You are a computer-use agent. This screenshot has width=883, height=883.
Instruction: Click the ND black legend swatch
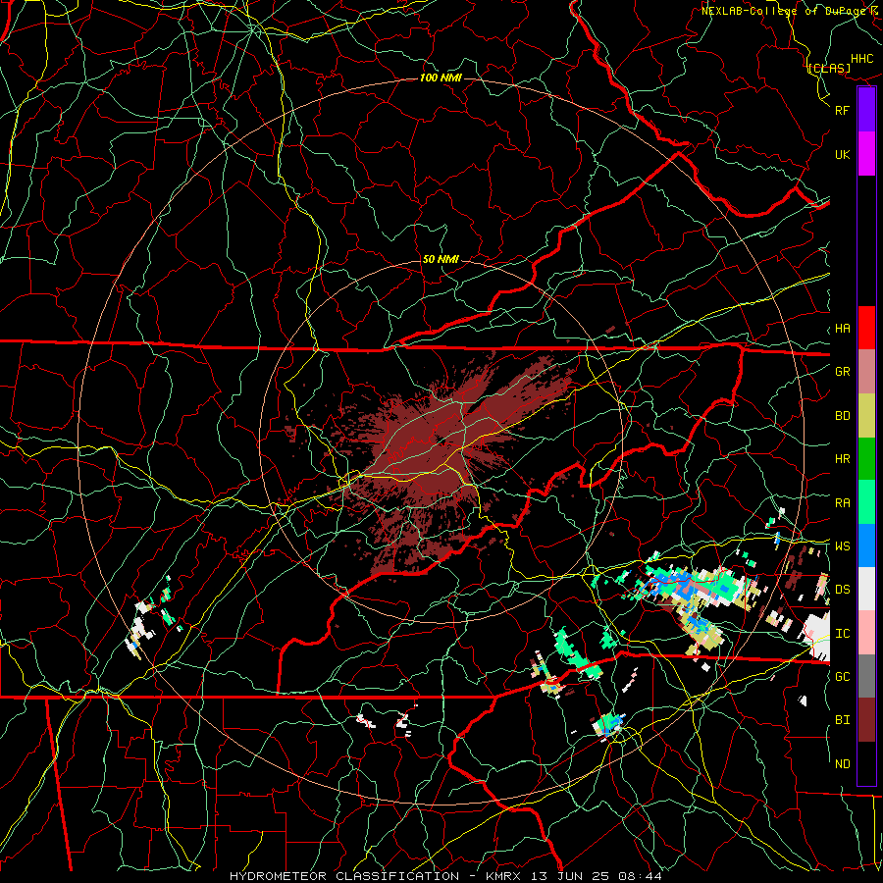(866, 763)
